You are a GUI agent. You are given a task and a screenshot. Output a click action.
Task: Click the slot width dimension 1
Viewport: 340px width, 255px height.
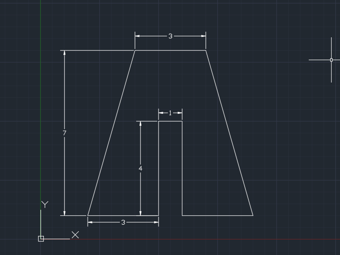(170, 113)
